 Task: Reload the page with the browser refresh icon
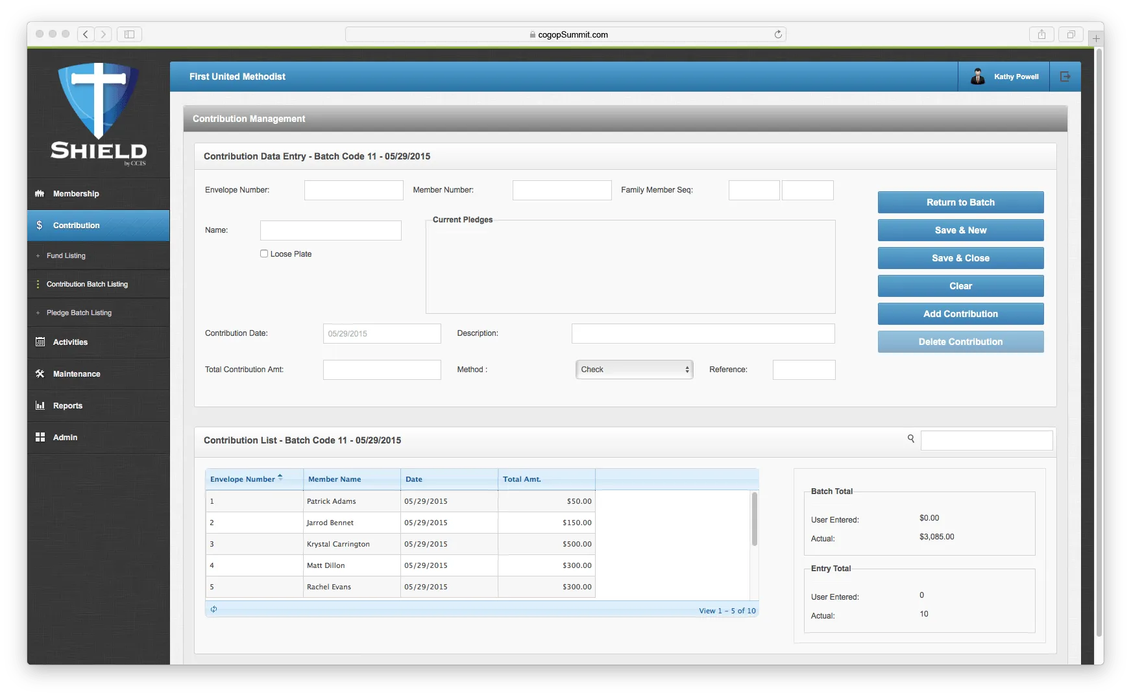coord(778,34)
